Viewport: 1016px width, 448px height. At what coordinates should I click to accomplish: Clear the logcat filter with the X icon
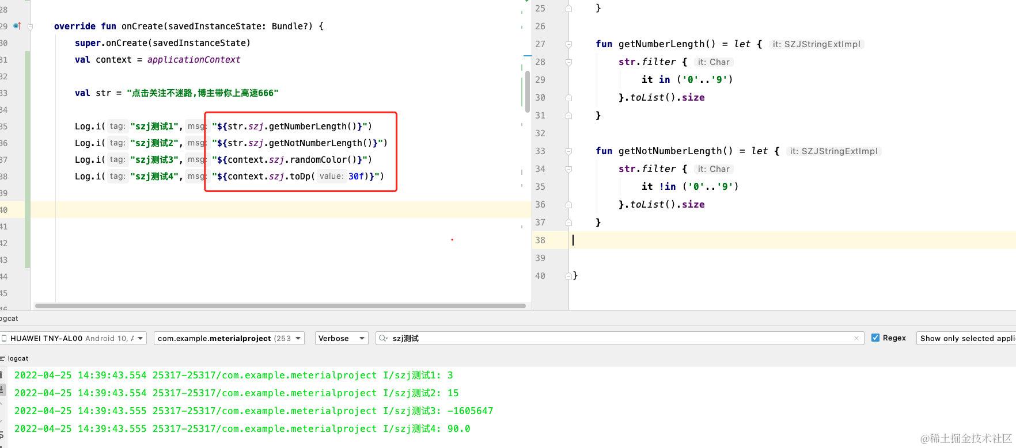click(x=856, y=338)
